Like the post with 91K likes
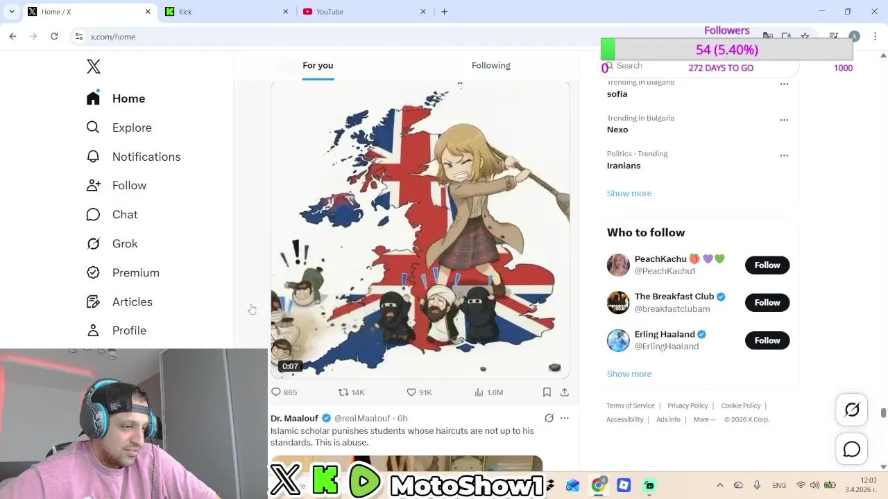 tap(419, 392)
